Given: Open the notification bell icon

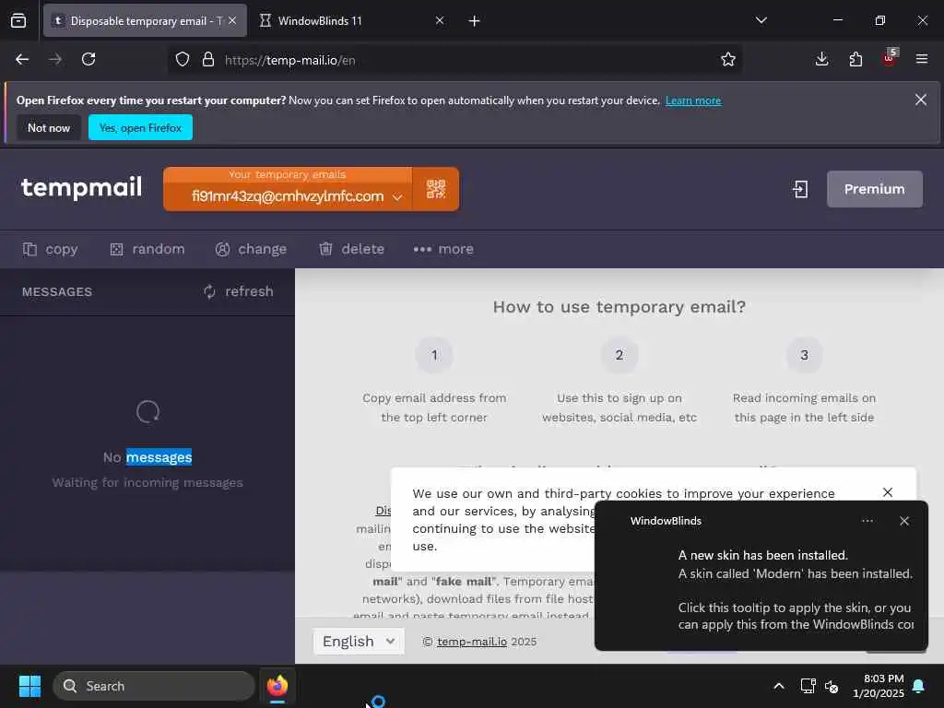Looking at the screenshot, I should tap(919, 686).
